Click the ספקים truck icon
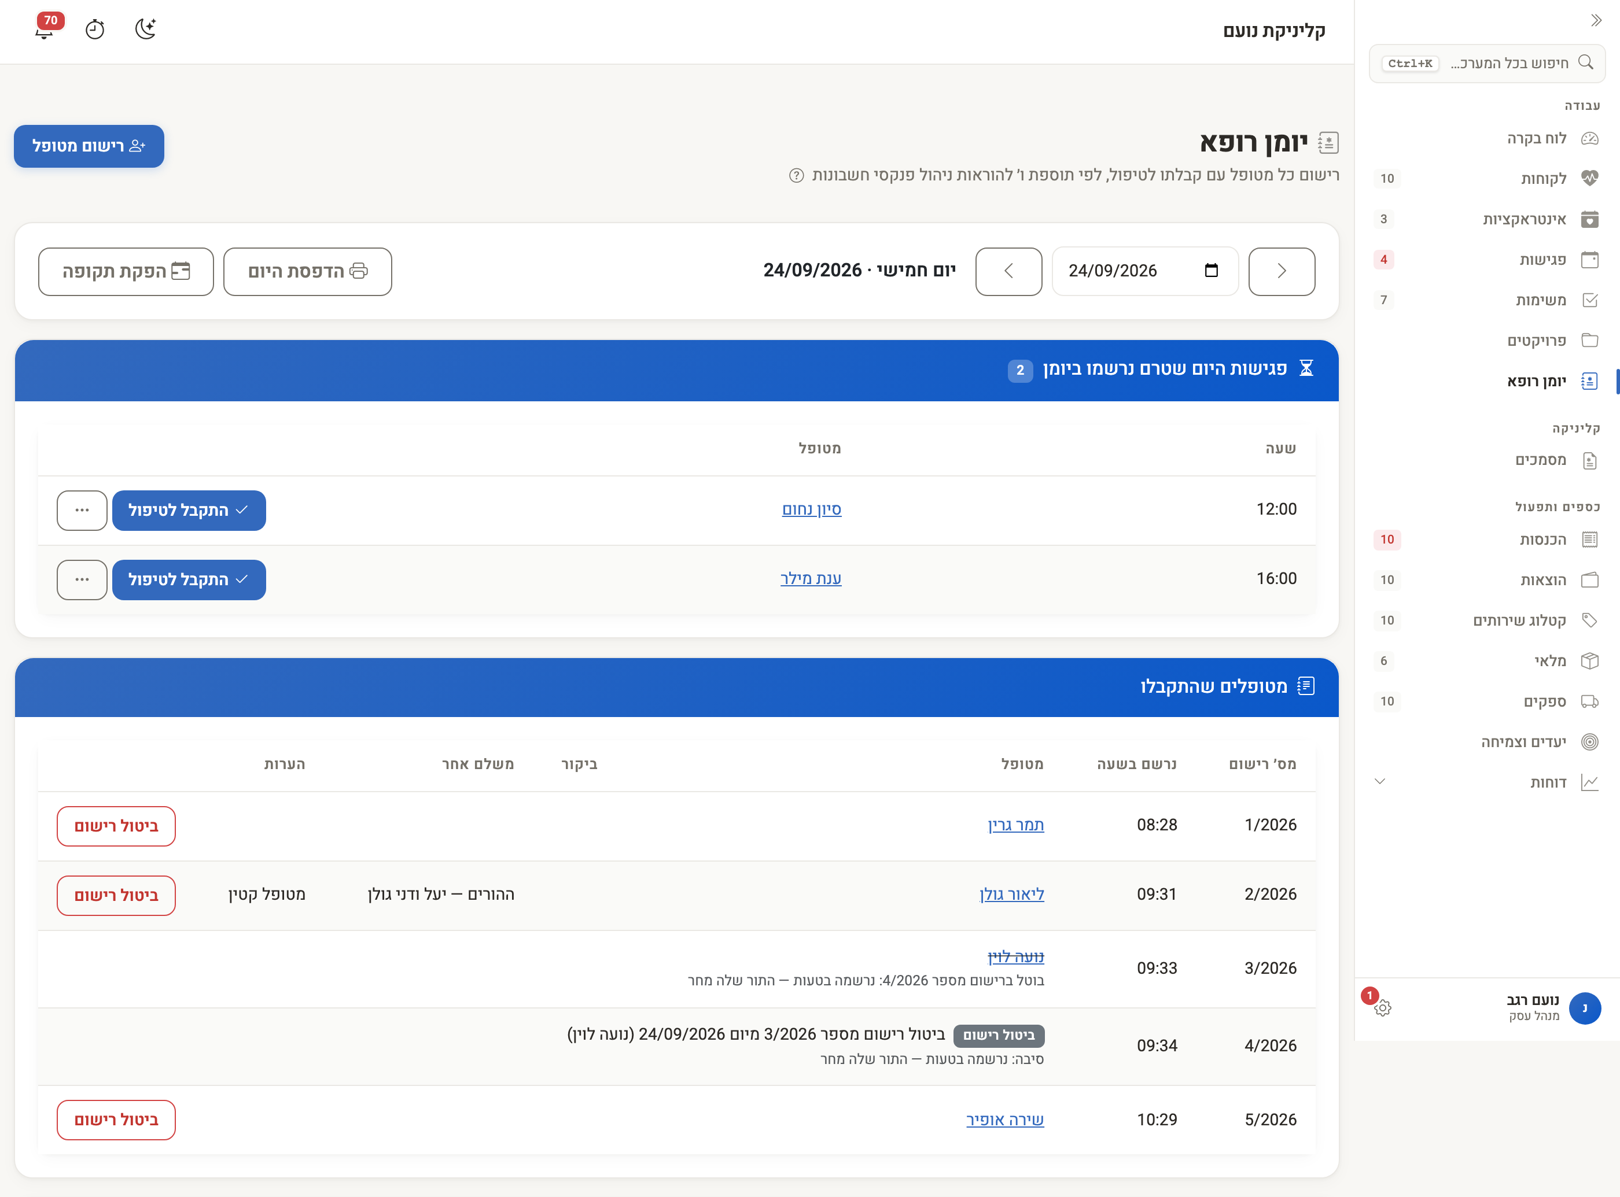 click(1589, 701)
